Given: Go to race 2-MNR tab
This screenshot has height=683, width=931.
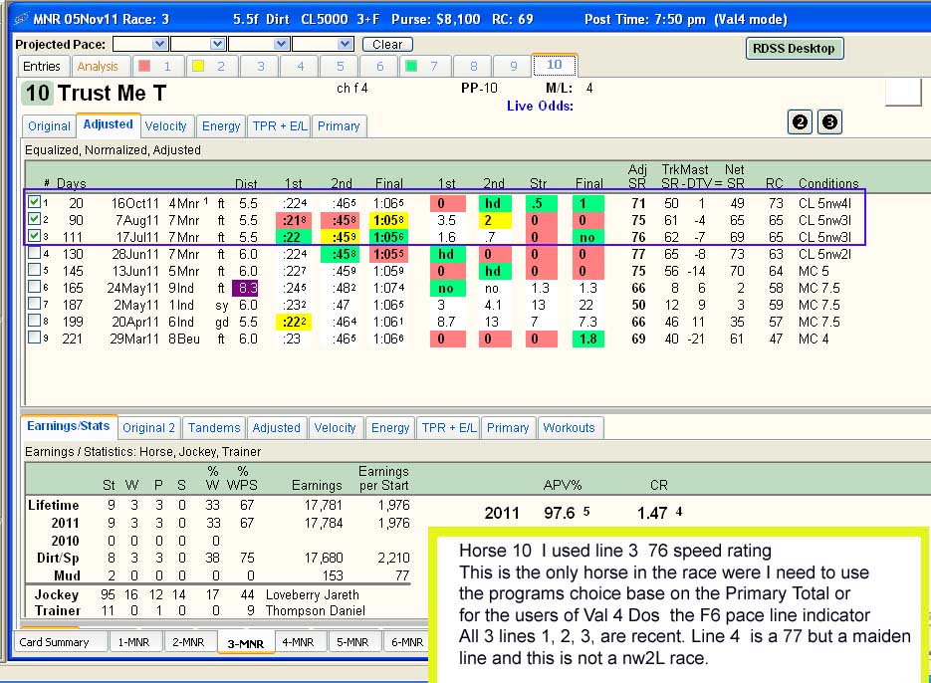Looking at the screenshot, I should pos(188,642).
